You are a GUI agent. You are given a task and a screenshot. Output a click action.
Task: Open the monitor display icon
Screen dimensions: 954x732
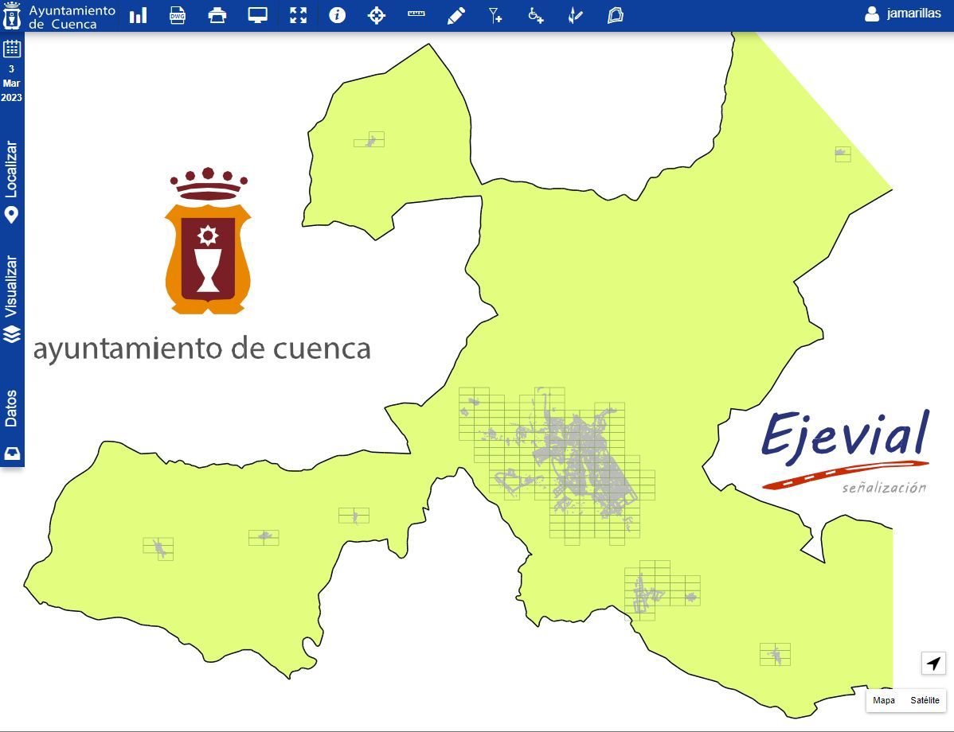(x=257, y=15)
